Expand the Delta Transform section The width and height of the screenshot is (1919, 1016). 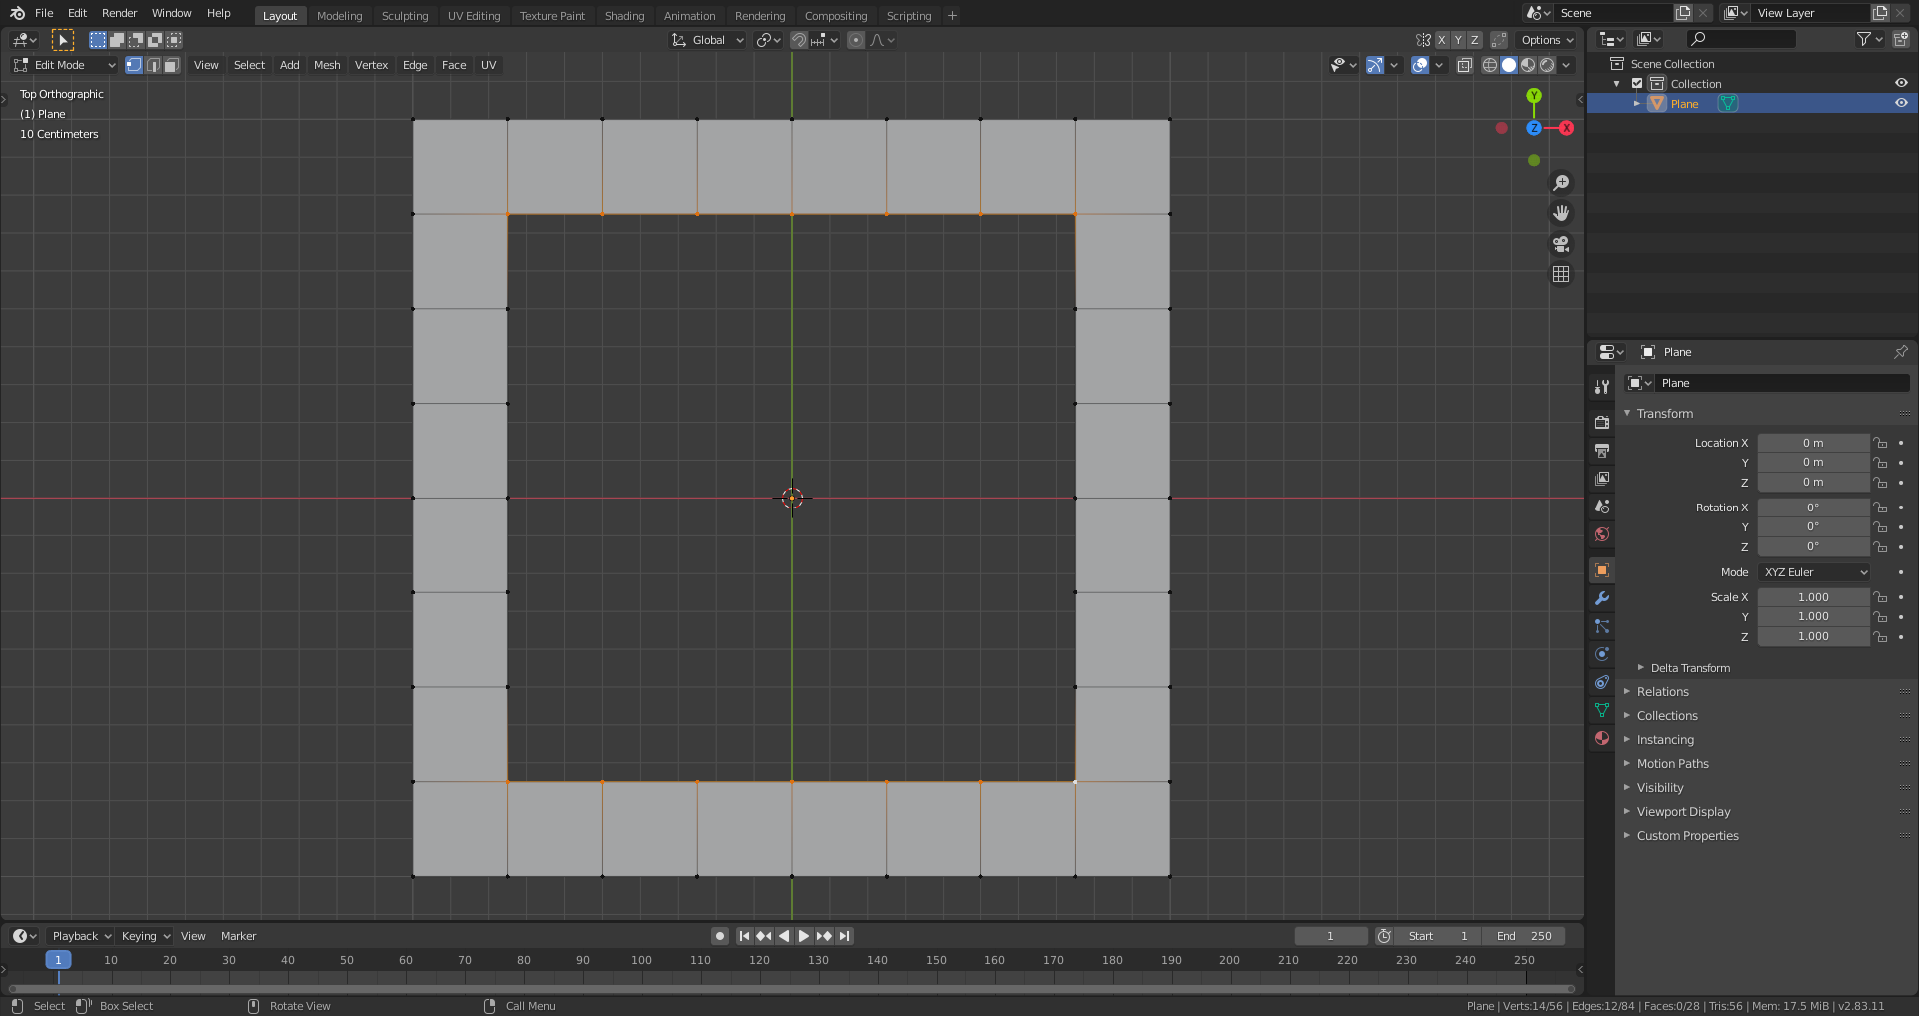pos(1689,668)
